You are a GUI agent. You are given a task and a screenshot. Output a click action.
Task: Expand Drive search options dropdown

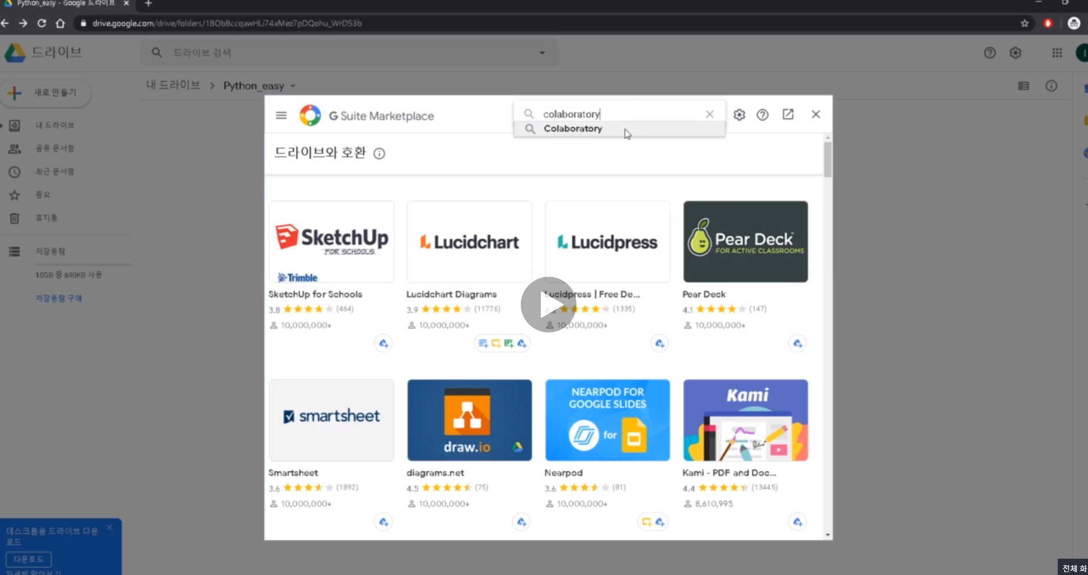coord(542,53)
